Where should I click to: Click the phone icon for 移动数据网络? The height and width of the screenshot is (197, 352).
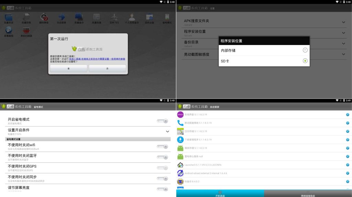tap(180, 123)
